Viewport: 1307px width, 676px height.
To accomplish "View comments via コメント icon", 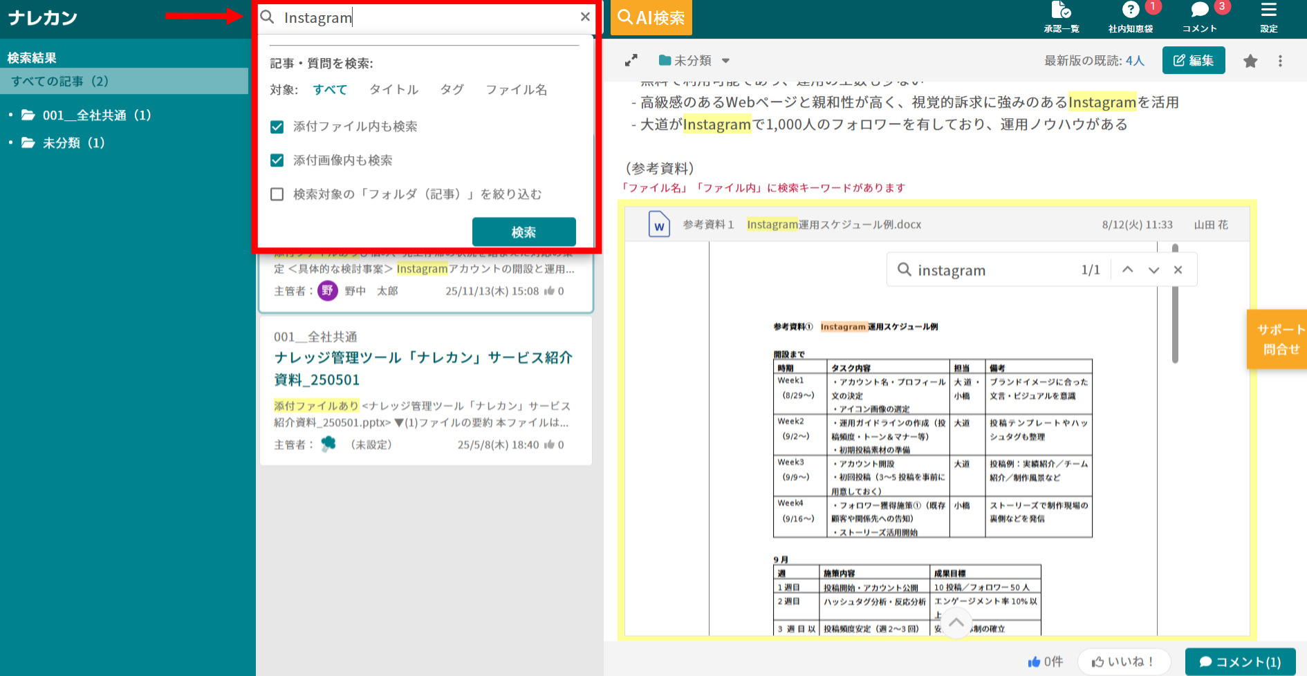I will tap(1199, 17).
